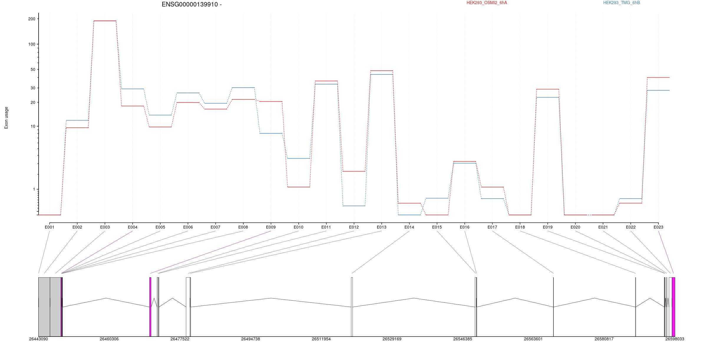This screenshot has height=353, width=707.
Task: Click the magenta exon block at gene end
Action: coord(673,307)
